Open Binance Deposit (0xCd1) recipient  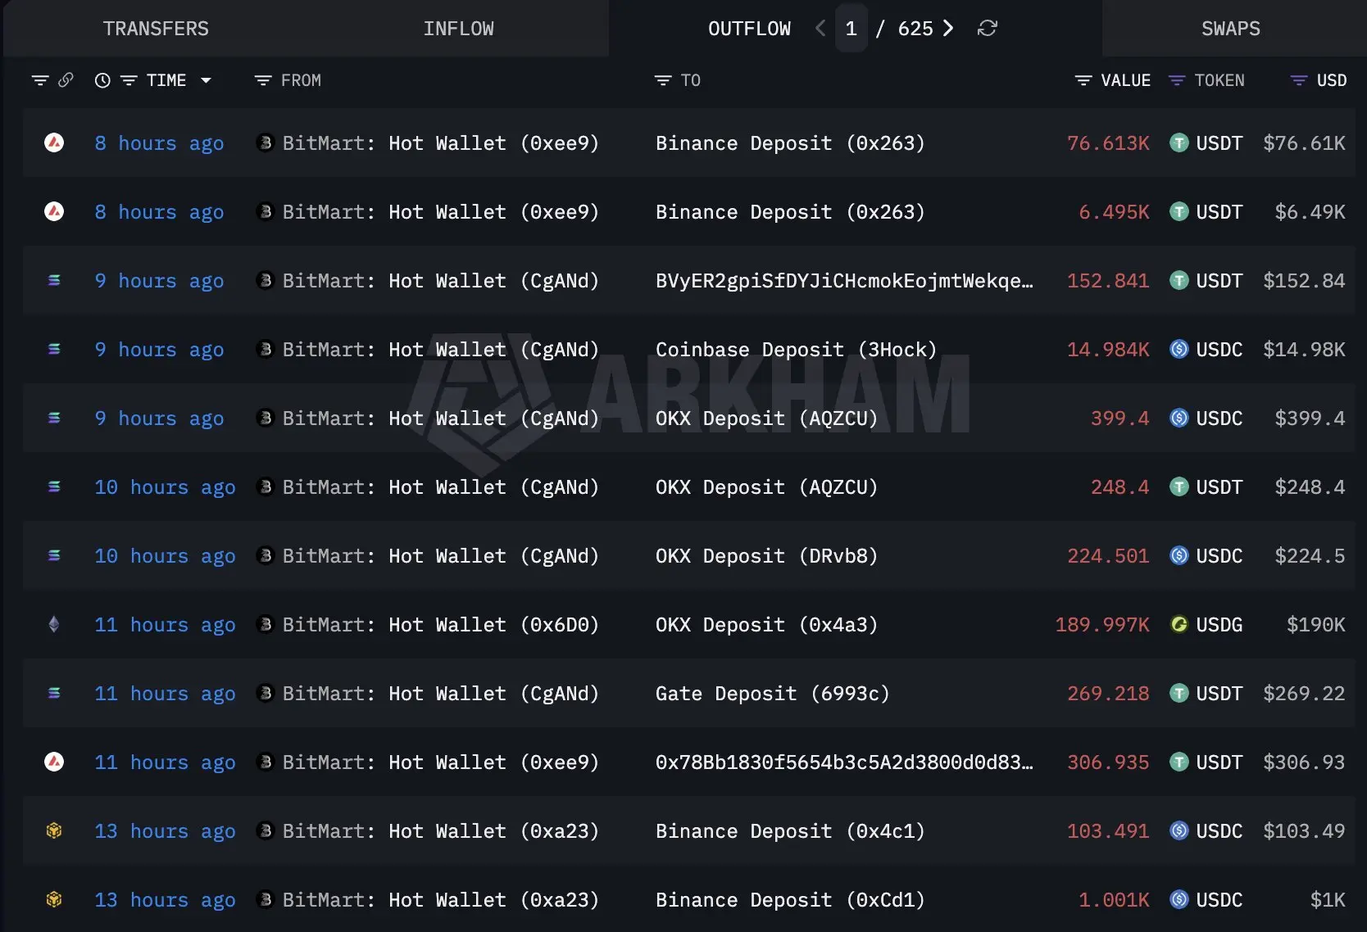(x=790, y=899)
